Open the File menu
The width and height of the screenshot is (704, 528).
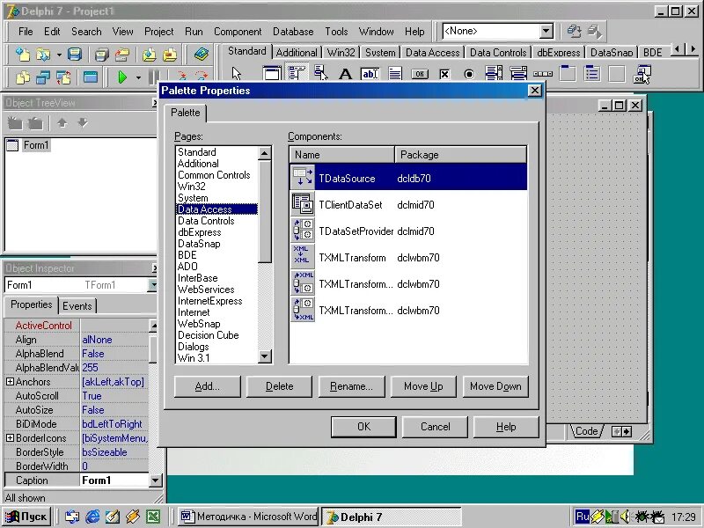pyautogui.click(x=26, y=32)
